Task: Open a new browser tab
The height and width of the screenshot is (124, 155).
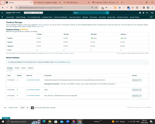Action: click(x=122, y=2)
